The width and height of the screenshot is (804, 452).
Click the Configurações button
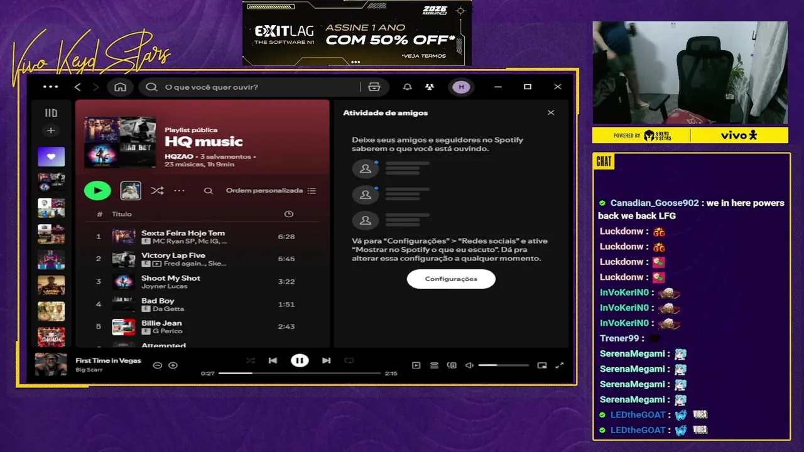point(451,279)
